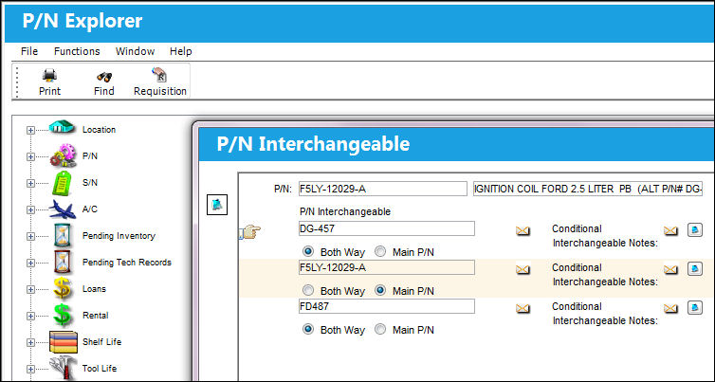The width and height of the screenshot is (715, 382).
Task: Select the Rental green dollar icon
Action: pos(62,315)
